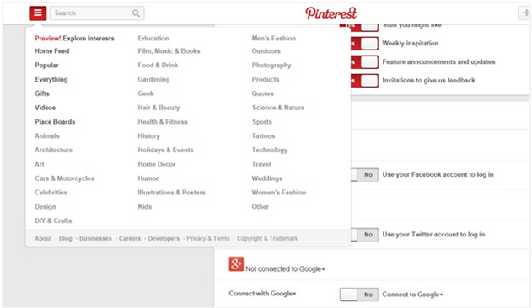
Task: Open the Videos category
Action: [x=46, y=108]
